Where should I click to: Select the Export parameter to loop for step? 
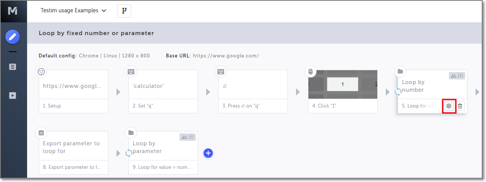pyautogui.click(x=73, y=153)
